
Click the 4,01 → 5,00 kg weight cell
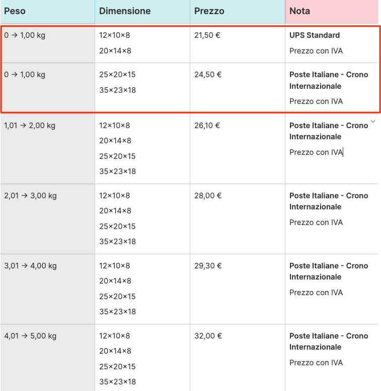click(30, 336)
